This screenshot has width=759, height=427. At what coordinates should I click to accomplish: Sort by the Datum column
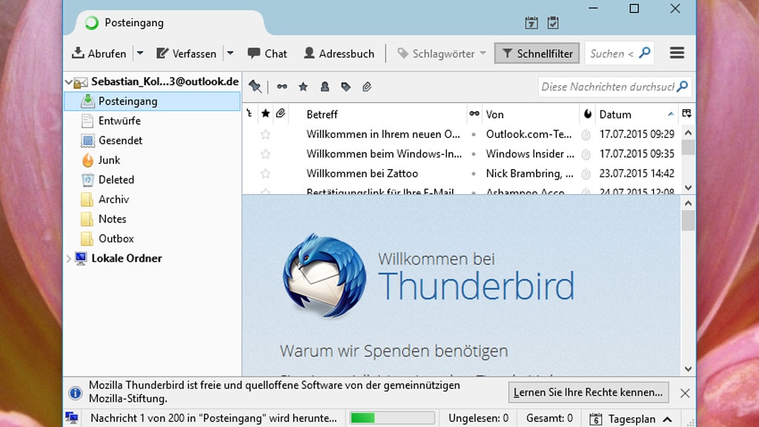tap(637, 114)
